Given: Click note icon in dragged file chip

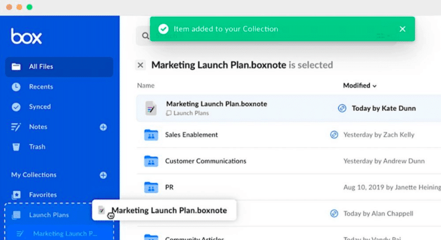Looking at the screenshot, I should (x=102, y=210).
